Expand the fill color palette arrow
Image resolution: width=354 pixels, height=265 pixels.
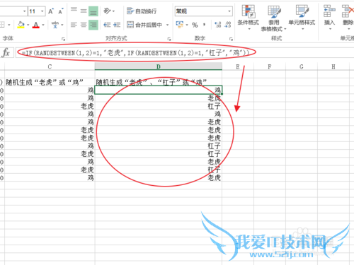(x=28, y=25)
